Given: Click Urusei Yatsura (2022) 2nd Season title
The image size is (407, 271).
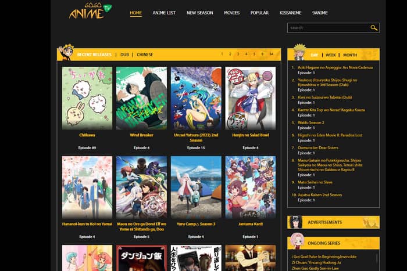Looking at the screenshot, I should point(196,138).
